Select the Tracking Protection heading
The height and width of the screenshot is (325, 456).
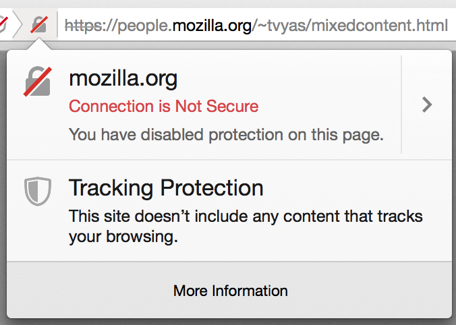(x=166, y=188)
